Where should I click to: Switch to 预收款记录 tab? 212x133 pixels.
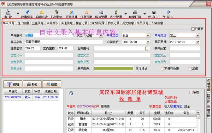pos(98,23)
